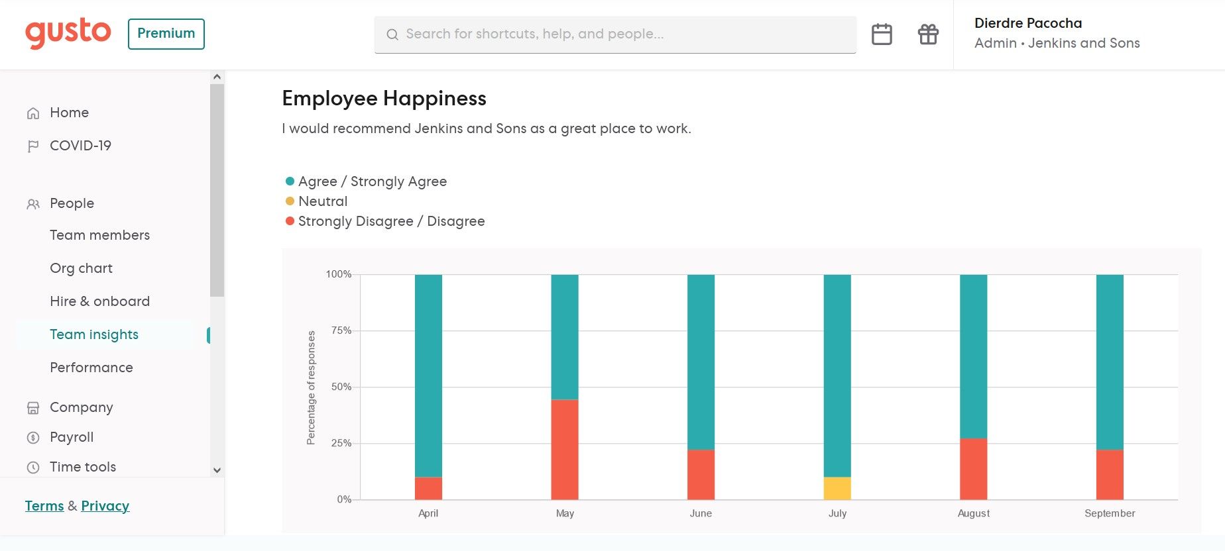Click the People group icon
The image size is (1225, 551).
click(33, 204)
